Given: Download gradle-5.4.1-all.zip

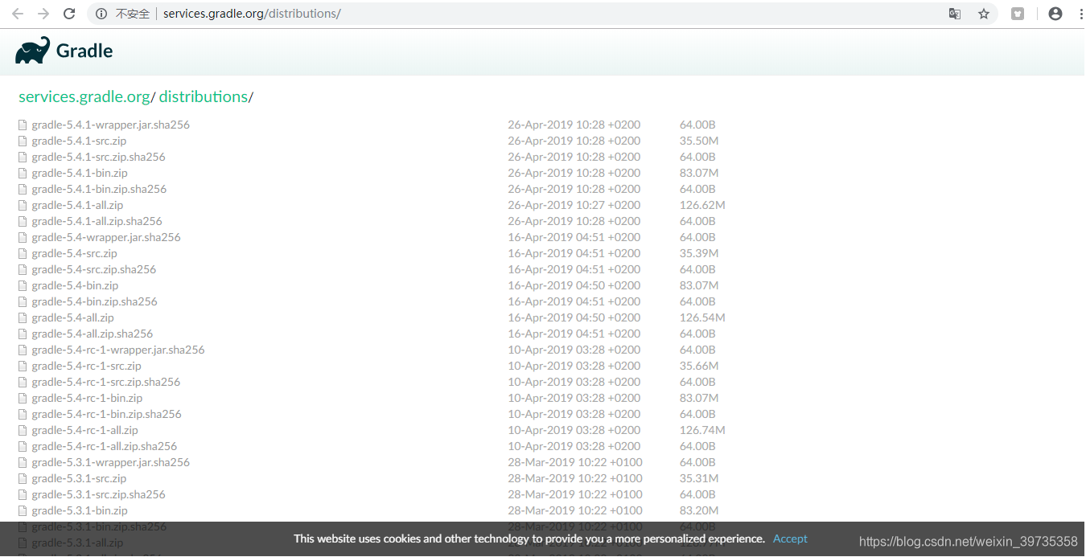Looking at the screenshot, I should coord(77,205).
